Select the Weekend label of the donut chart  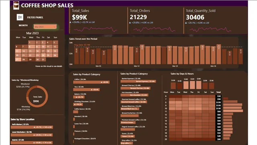(x=25, y=84)
